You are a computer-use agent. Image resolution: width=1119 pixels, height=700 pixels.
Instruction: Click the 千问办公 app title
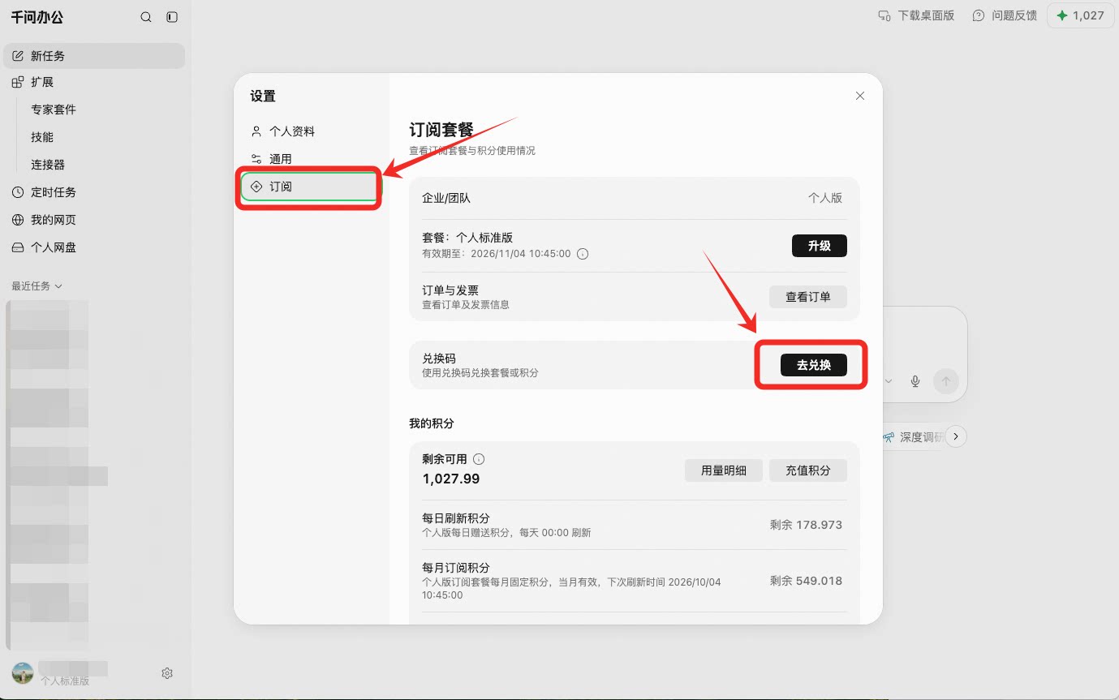click(x=37, y=17)
